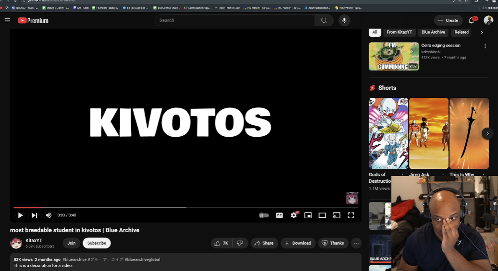
Task: Open the player settings gear
Action: [x=294, y=215]
